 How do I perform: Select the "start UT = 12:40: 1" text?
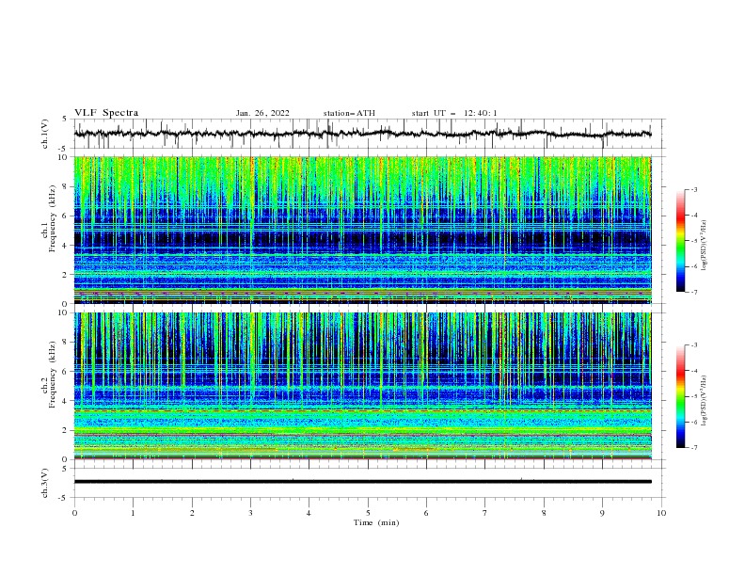[454, 113]
